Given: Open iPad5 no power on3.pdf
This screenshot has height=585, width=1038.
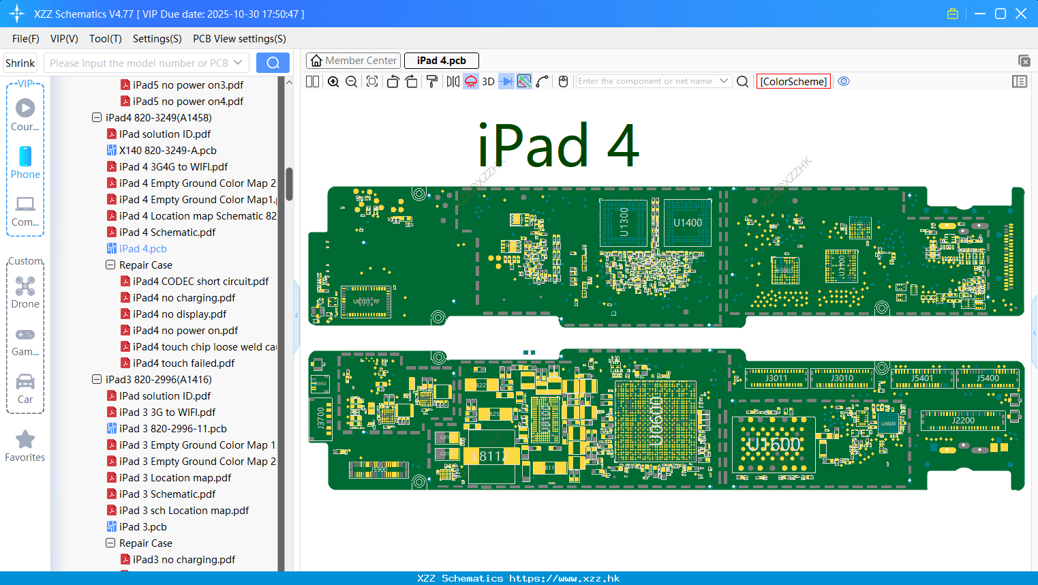Looking at the screenshot, I should click(x=188, y=85).
